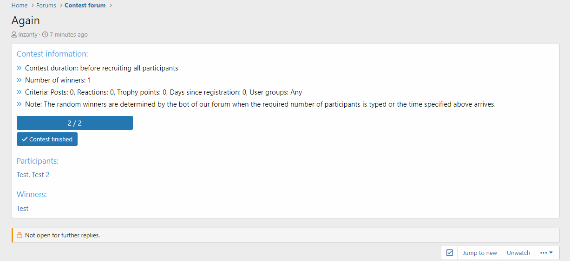
Task: Click the user icon beside inzanty
Action: click(14, 35)
